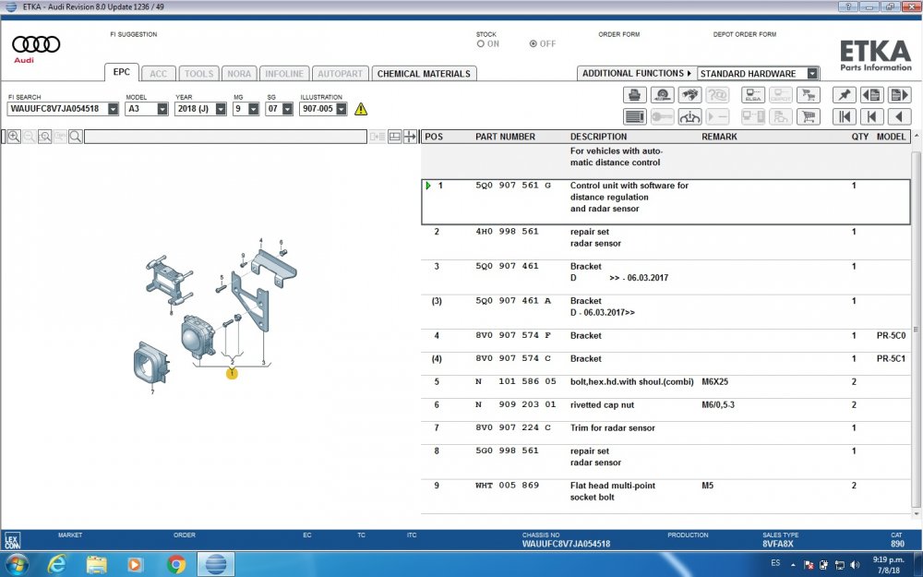Expand the Year 2018 (J) dropdown
Image resolution: width=923 pixels, height=577 pixels.
point(221,109)
